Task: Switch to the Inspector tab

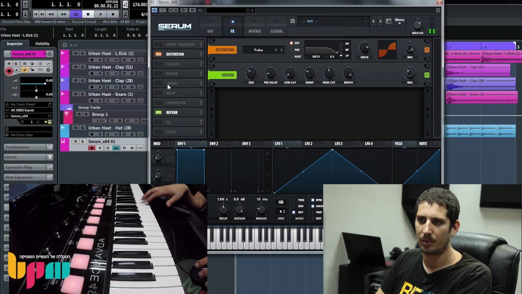Action: pyautogui.click(x=15, y=44)
